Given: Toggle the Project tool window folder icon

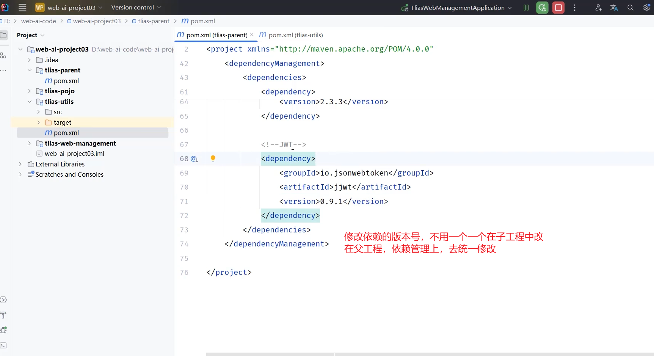Looking at the screenshot, I should tap(3, 35).
